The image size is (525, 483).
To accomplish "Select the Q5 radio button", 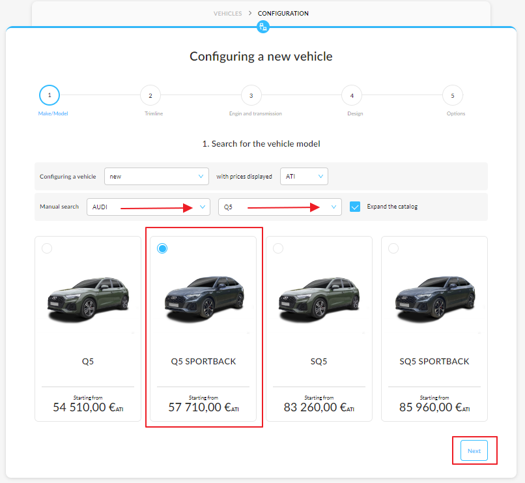I will point(47,248).
